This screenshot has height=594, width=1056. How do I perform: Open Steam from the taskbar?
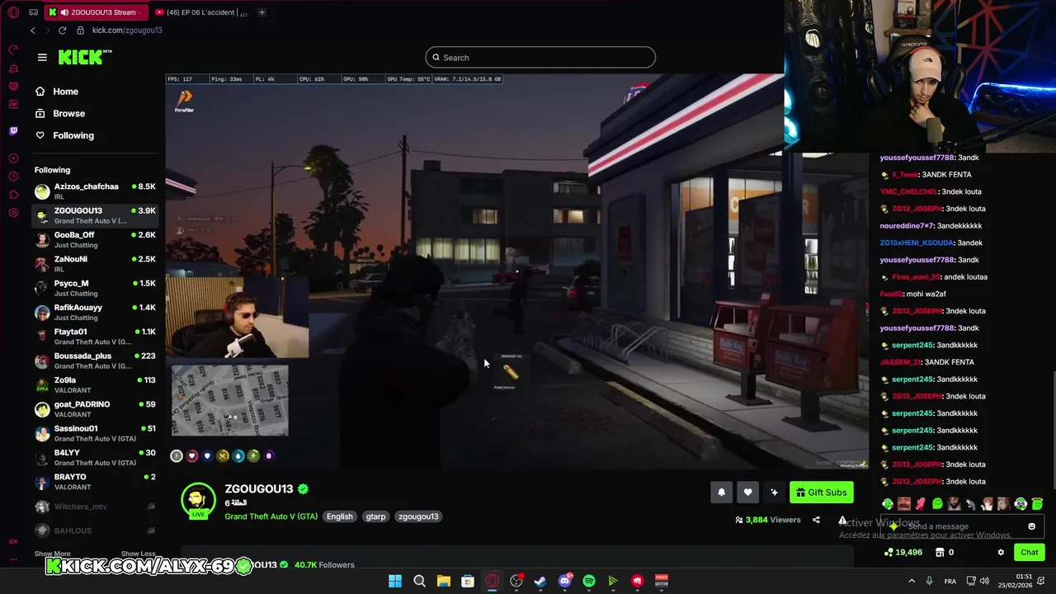[540, 582]
